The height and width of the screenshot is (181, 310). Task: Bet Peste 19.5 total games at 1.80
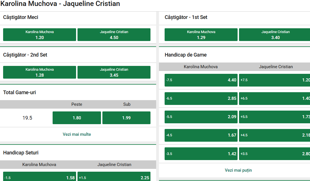[76, 118]
